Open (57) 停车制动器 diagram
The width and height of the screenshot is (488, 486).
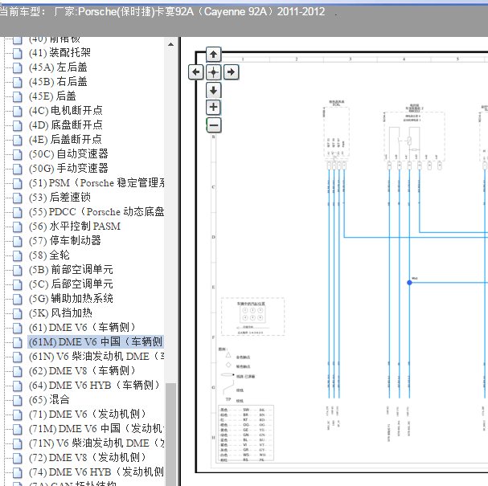[x=65, y=241]
